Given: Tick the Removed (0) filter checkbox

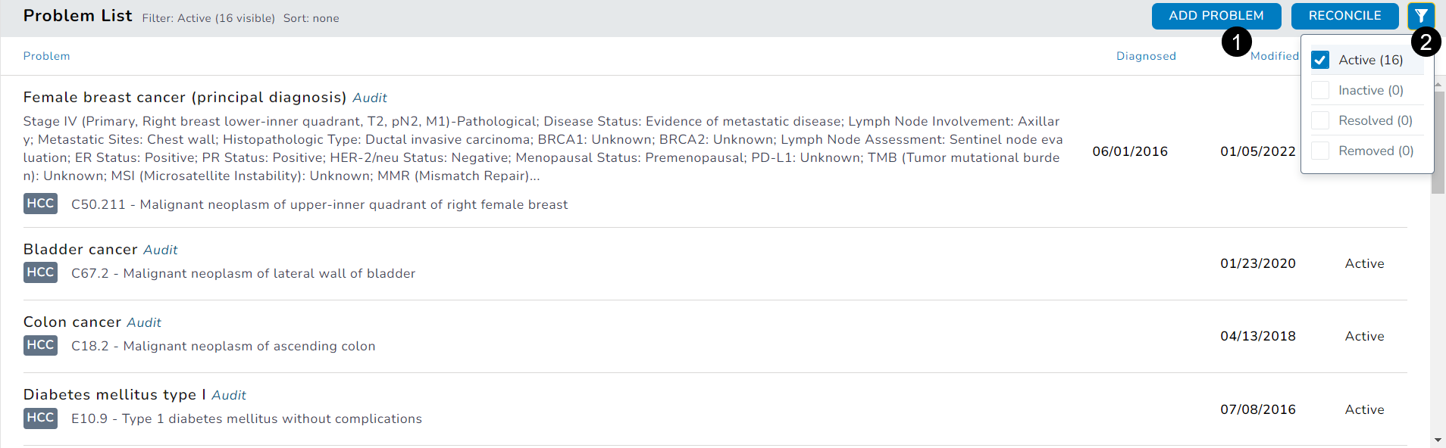Looking at the screenshot, I should coord(1320,151).
